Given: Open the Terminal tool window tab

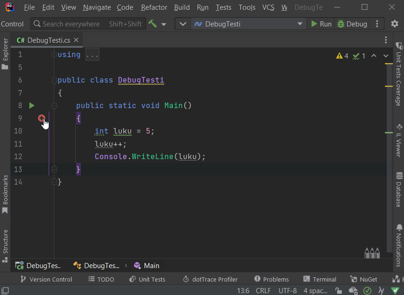Looking at the screenshot, I should coord(319,279).
